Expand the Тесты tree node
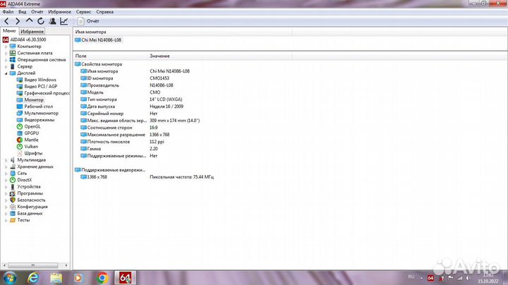This screenshot has width=508, height=285. (x=5, y=220)
